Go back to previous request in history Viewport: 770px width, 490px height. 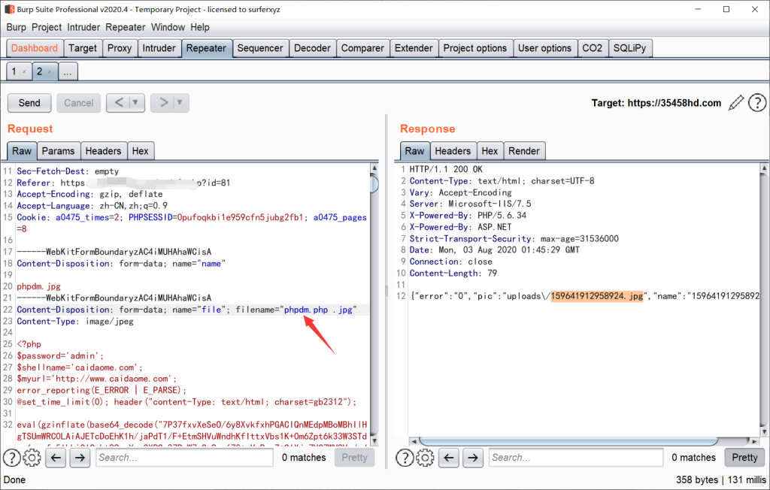[118, 103]
